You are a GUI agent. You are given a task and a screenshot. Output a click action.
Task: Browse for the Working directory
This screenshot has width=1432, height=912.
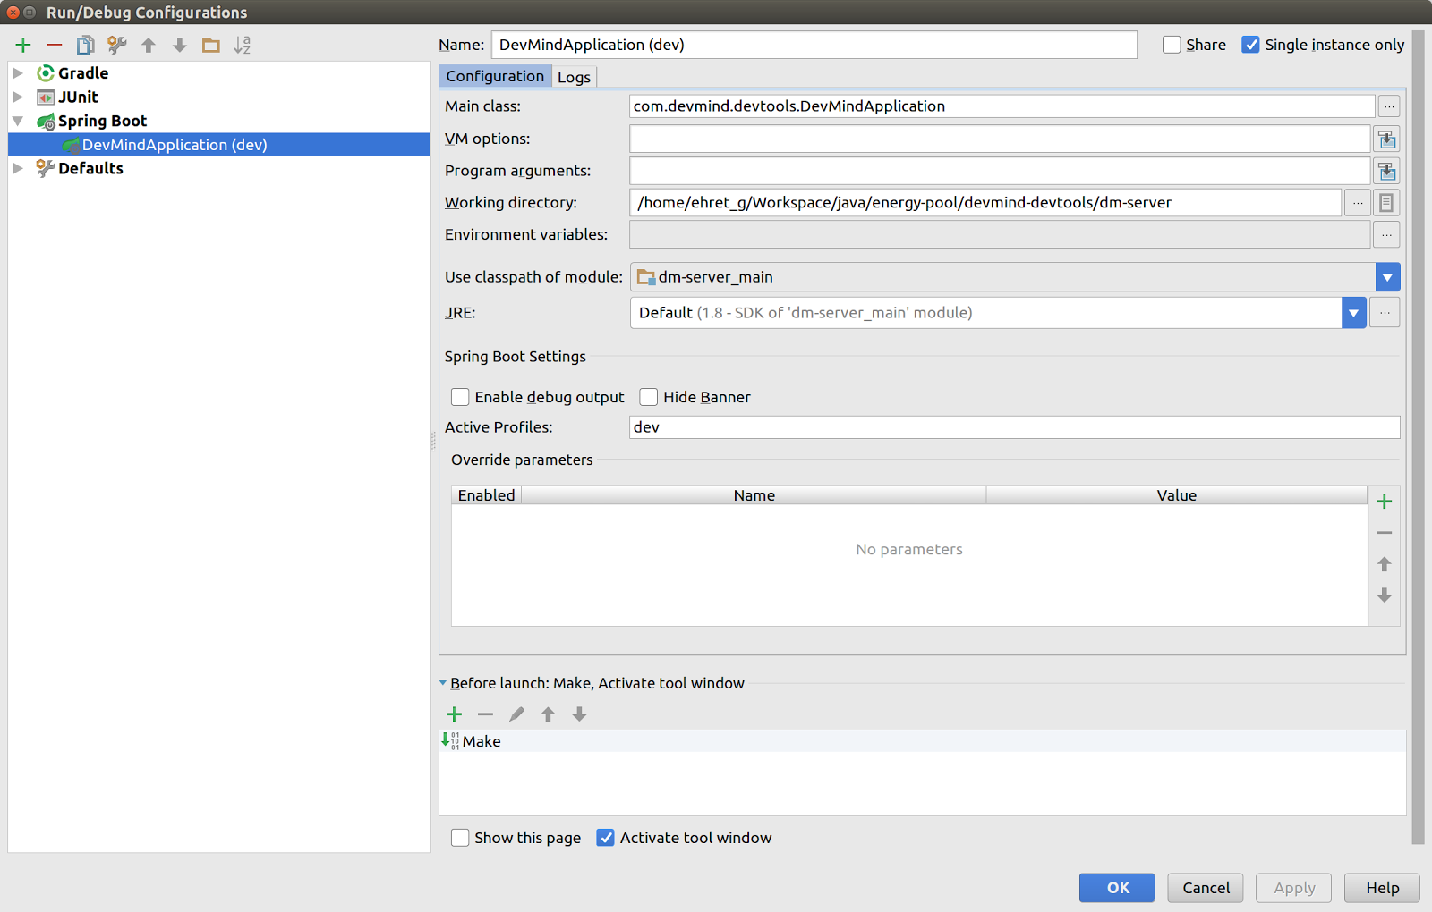click(1358, 203)
